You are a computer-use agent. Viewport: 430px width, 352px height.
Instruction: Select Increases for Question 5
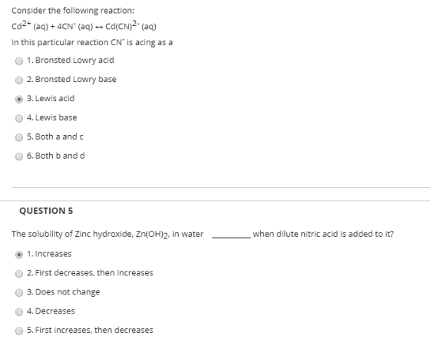pos(19,255)
